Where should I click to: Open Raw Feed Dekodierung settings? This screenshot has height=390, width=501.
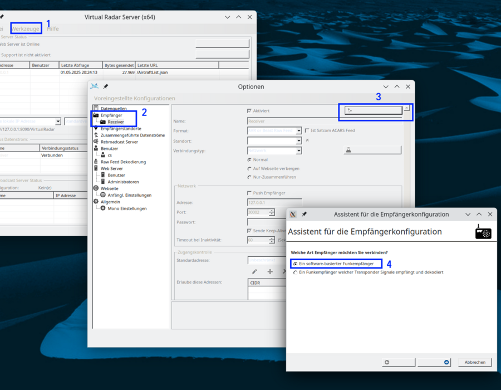point(124,162)
